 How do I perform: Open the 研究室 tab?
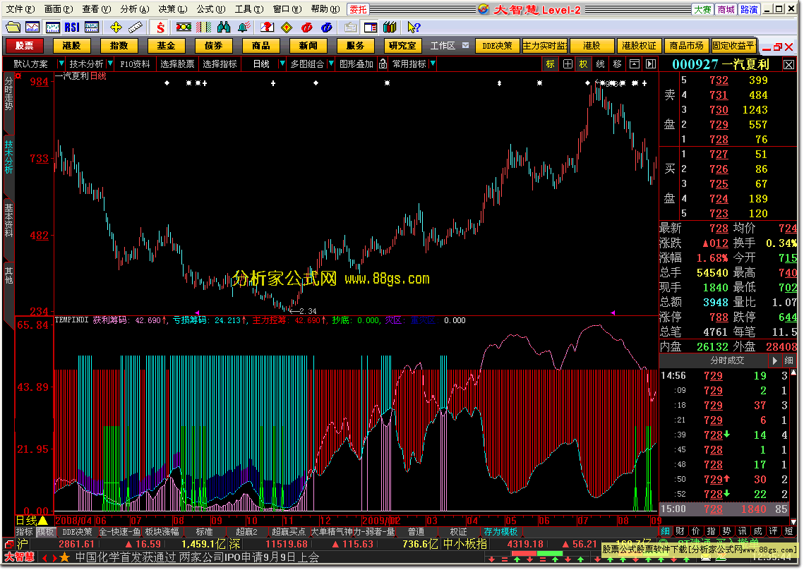(402, 46)
